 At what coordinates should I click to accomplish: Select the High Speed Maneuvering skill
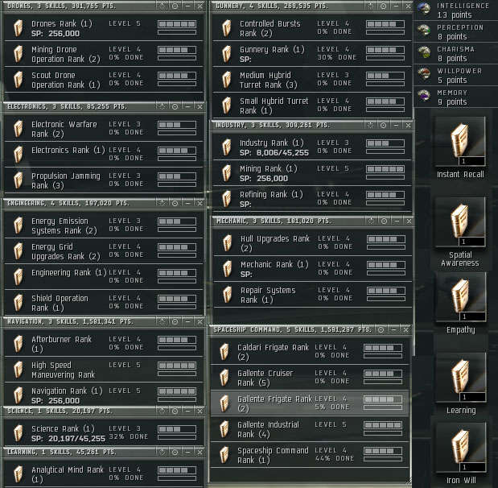[104, 370]
